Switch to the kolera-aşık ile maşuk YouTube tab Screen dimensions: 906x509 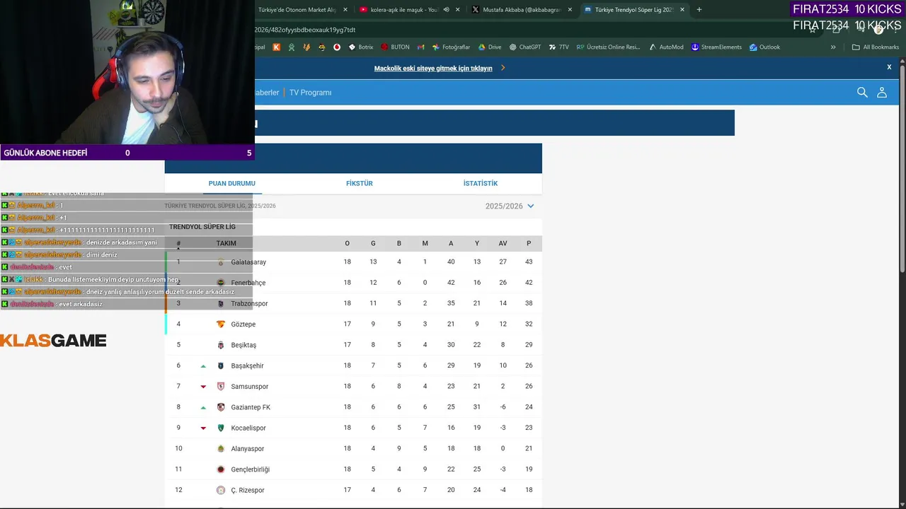pos(403,10)
